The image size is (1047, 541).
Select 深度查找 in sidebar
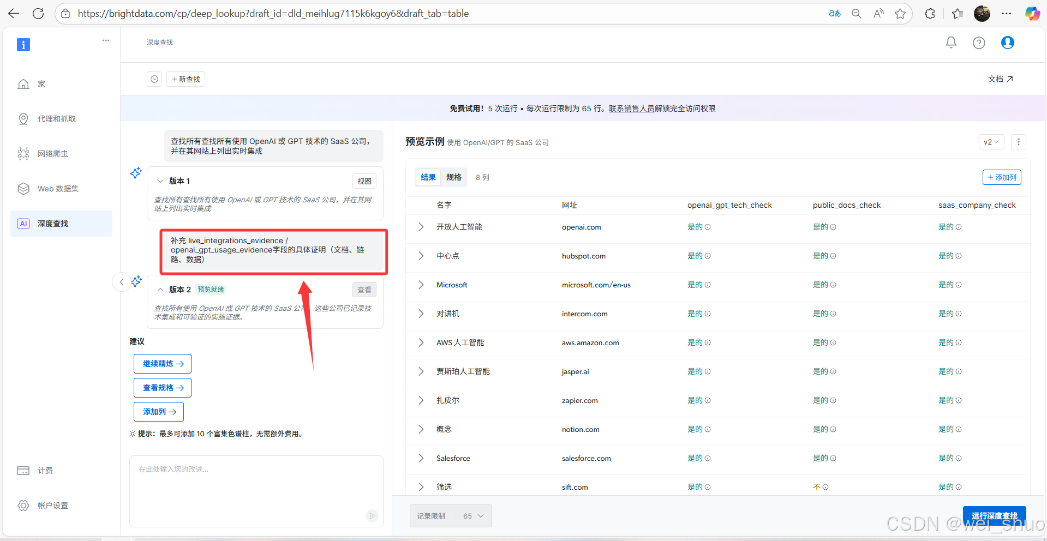point(61,224)
